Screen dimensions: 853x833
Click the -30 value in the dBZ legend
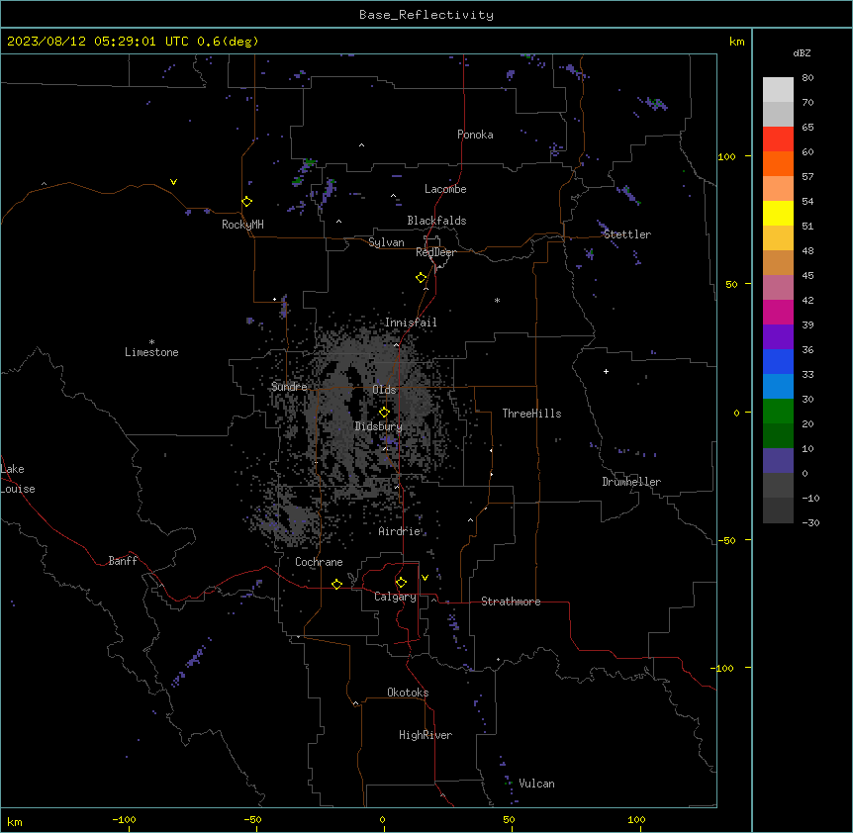pyautogui.click(x=810, y=523)
